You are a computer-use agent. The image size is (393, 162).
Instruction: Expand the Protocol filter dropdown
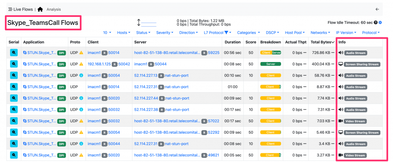click(x=371, y=33)
